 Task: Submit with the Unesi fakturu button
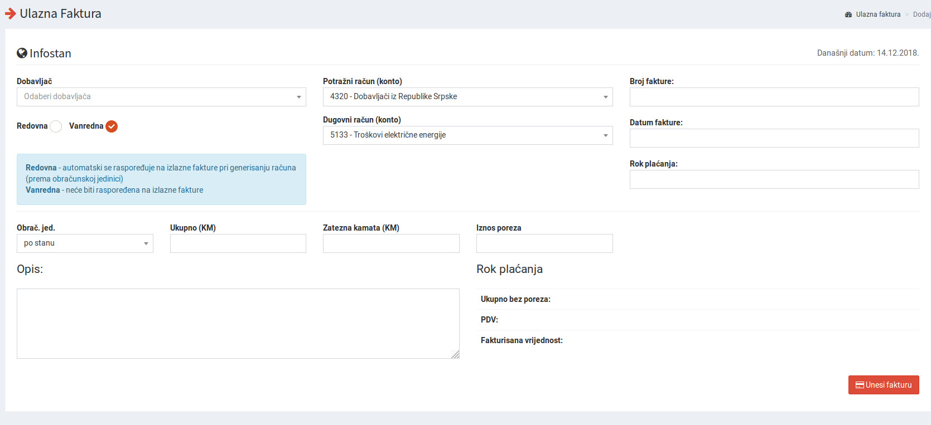[x=884, y=385]
